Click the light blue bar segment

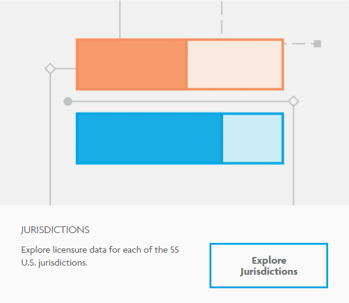(253, 139)
